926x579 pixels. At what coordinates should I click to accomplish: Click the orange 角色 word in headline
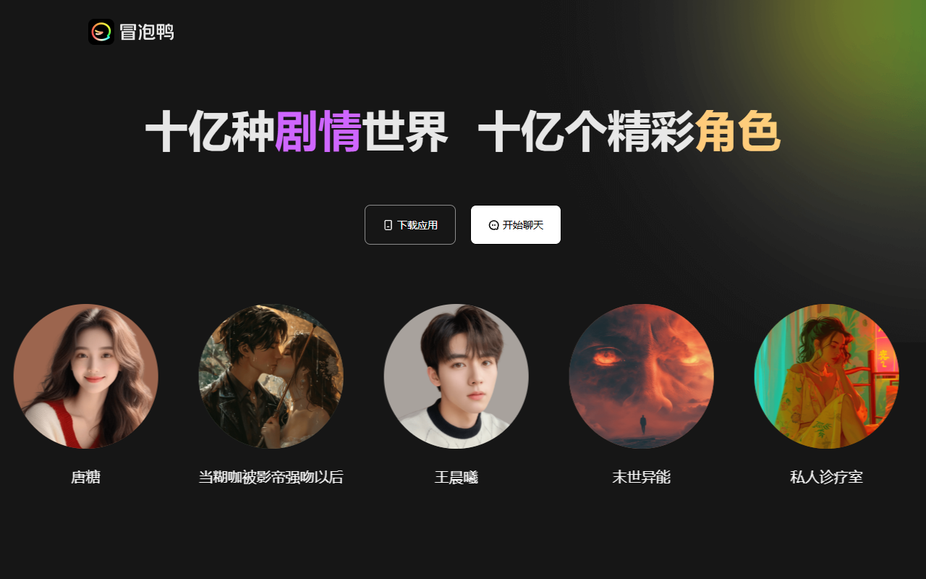point(738,132)
